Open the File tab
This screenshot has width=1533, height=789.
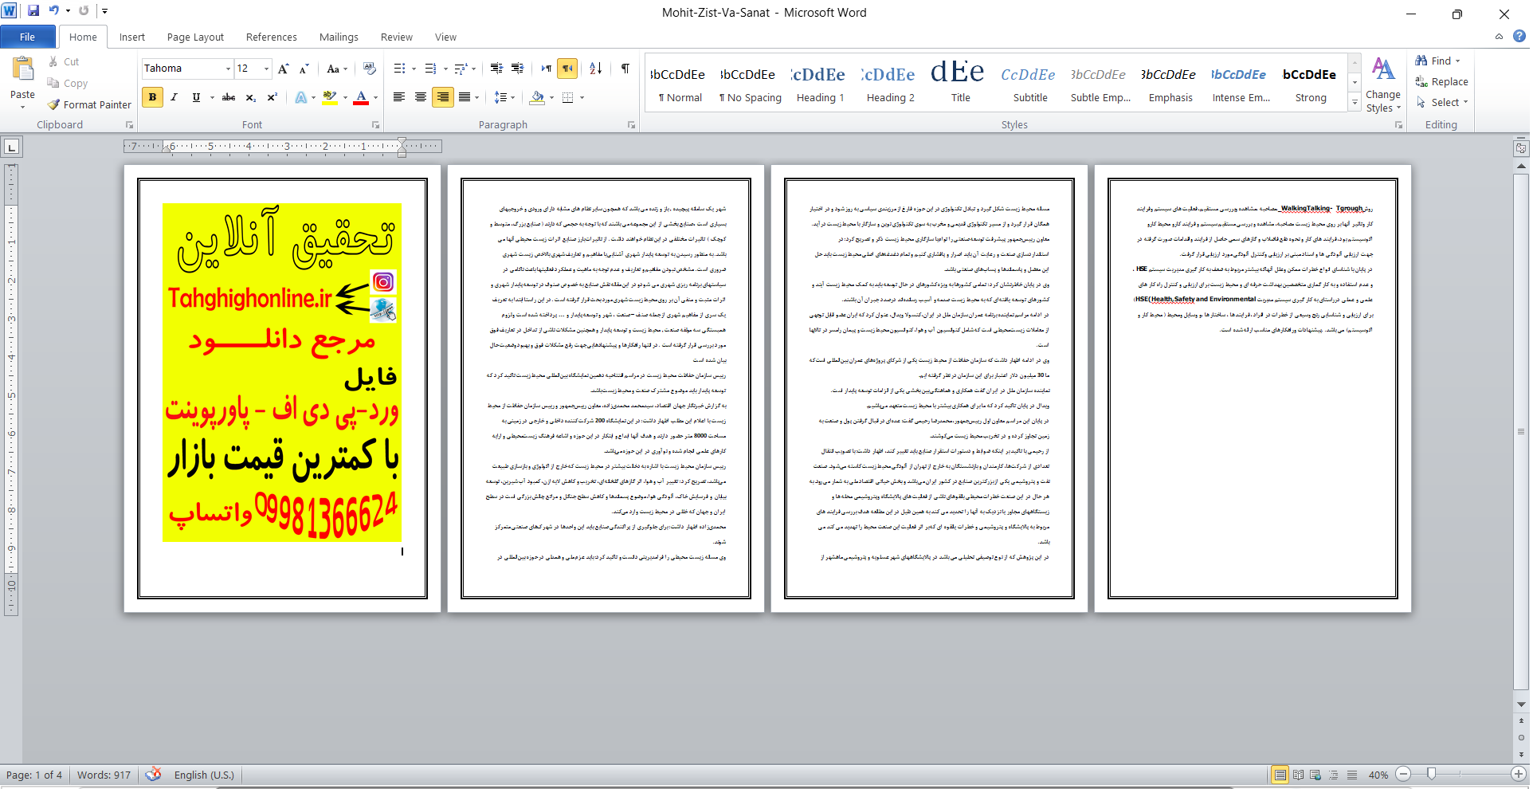[27, 37]
